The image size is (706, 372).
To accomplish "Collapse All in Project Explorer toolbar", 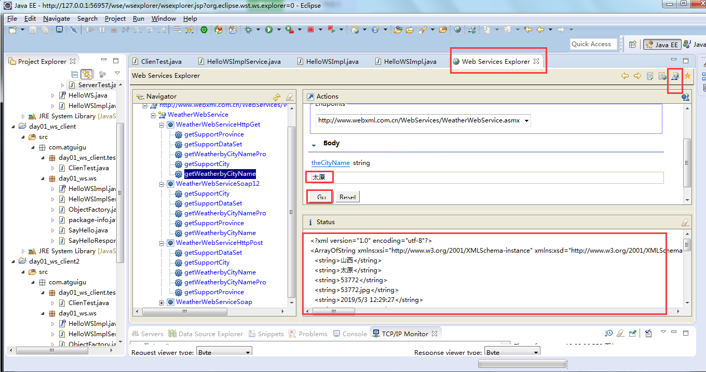I will point(75,74).
